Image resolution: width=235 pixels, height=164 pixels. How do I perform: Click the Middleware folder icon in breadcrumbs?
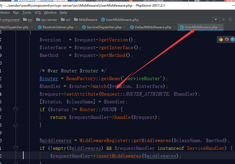pyautogui.click(x=76, y=19)
